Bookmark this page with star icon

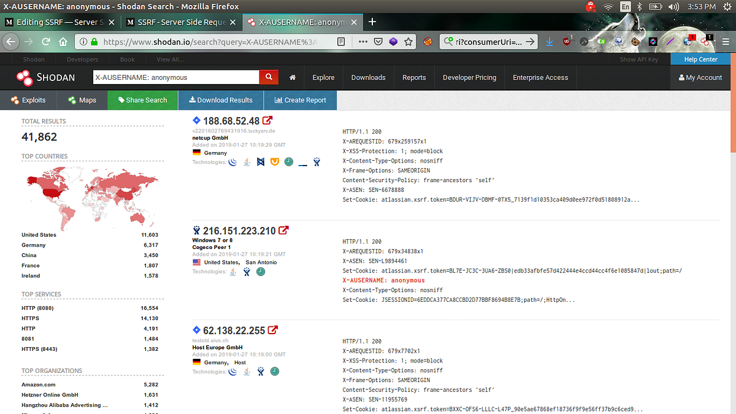pyautogui.click(x=408, y=42)
